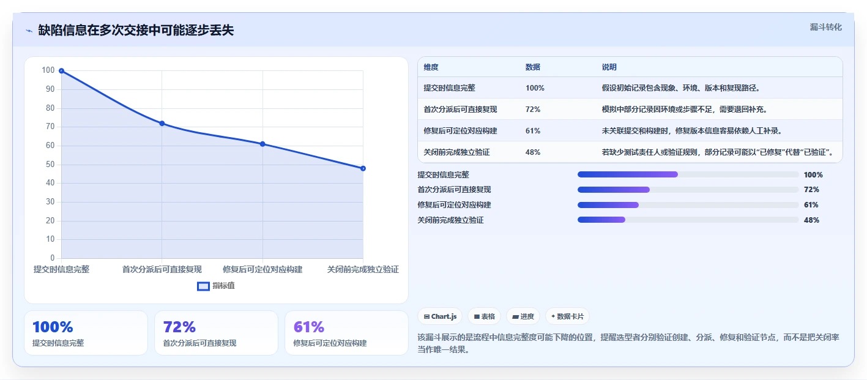Viewport: 867px width, 380px height.
Task: Click the 进度 chip
Action: tap(523, 316)
